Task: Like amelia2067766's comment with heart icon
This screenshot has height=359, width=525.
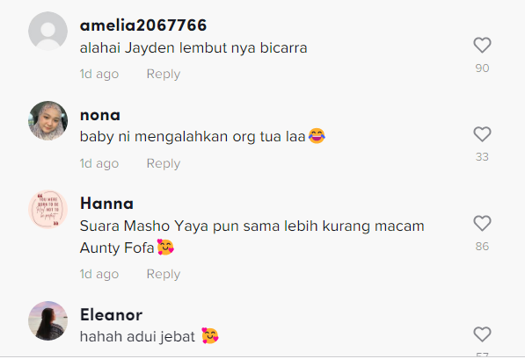Action: point(482,45)
